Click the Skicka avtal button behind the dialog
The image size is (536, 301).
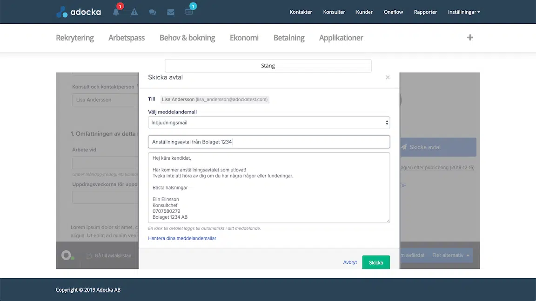(x=438, y=147)
